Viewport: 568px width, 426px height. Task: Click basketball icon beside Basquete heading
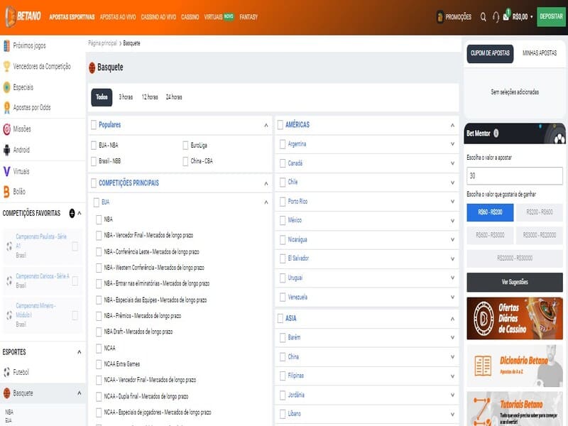click(x=92, y=67)
